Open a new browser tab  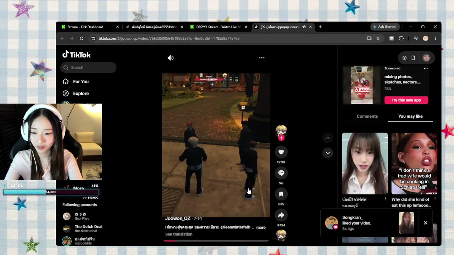[320, 27]
